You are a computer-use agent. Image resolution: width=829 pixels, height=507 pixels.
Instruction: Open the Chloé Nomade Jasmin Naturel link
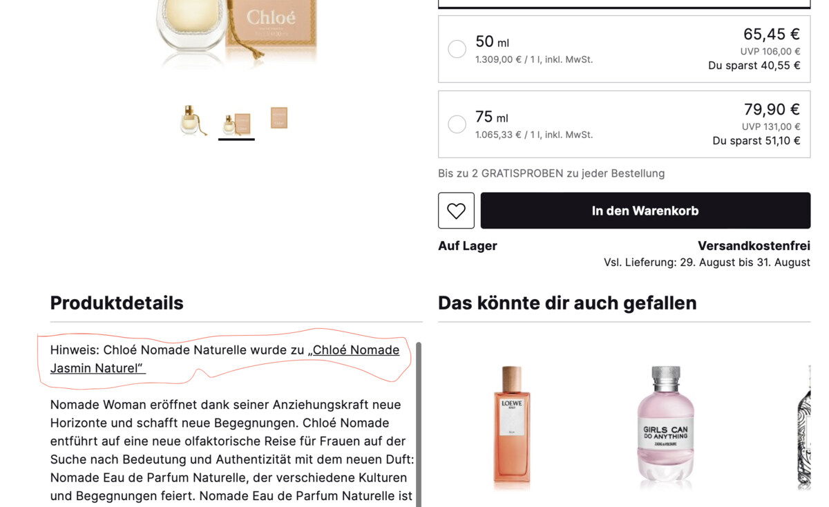[x=225, y=359]
